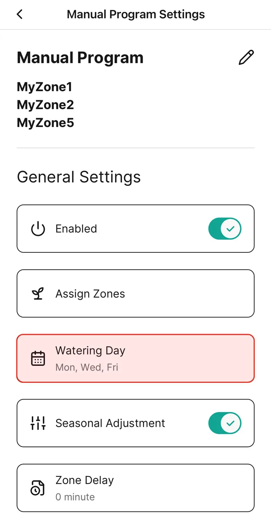Click the Enabled text label
The image size is (271, 531).
[76, 229]
